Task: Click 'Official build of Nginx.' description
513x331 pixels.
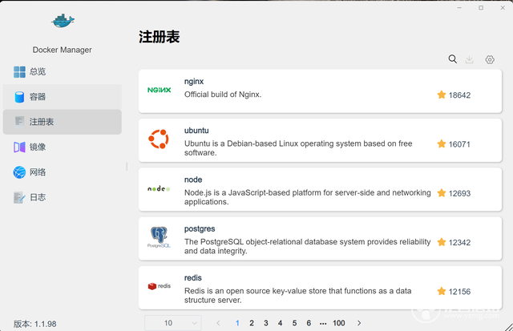Action: coord(223,95)
